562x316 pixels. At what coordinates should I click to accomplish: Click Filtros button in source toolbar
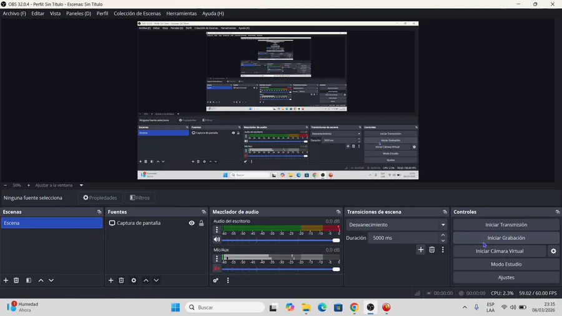[140, 198]
